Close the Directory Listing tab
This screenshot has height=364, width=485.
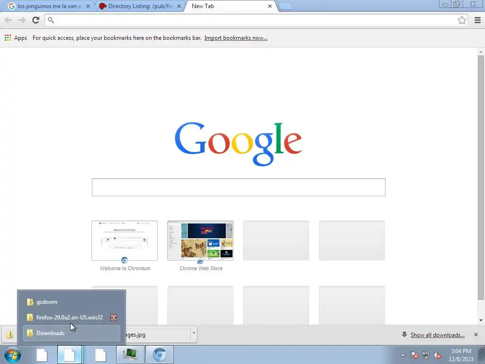pyautogui.click(x=179, y=6)
